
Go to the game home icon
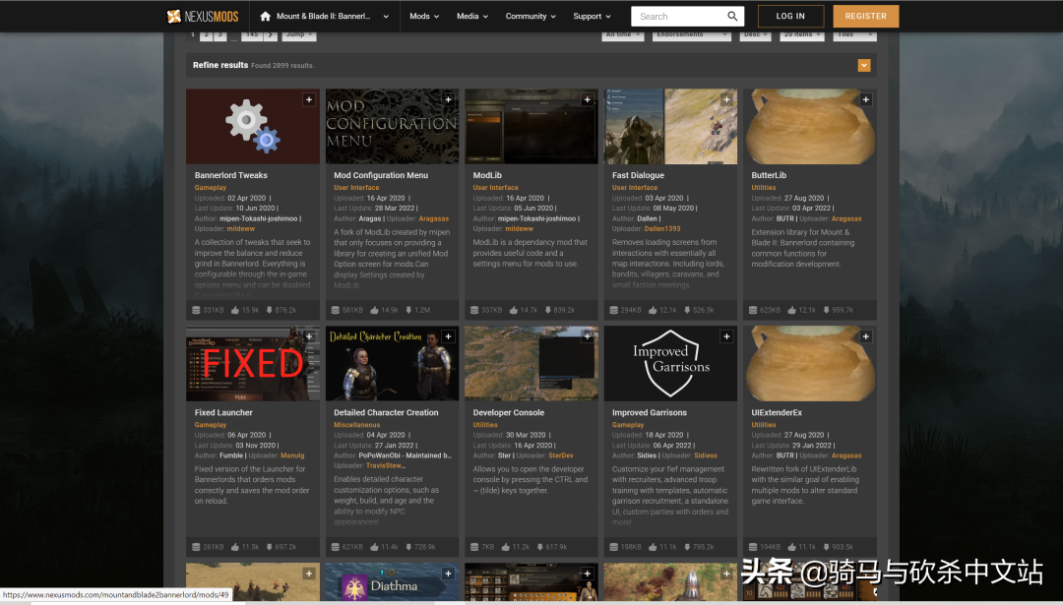(265, 17)
